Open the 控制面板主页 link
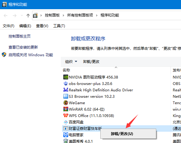Image resolution: width=181 pixels, height=143 pixels. (20, 36)
